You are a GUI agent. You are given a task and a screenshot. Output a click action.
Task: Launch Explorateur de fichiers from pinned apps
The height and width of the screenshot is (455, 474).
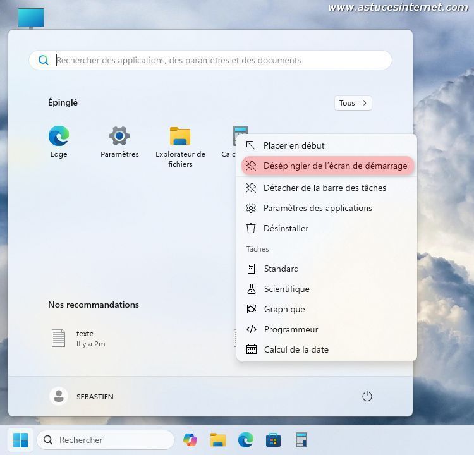point(180,145)
